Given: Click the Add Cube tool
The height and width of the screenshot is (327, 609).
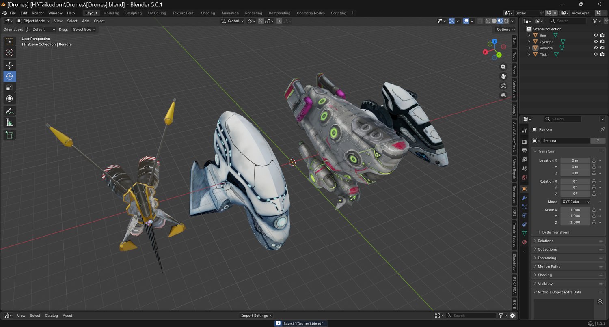Looking at the screenshot, I should tap(10, 135).
